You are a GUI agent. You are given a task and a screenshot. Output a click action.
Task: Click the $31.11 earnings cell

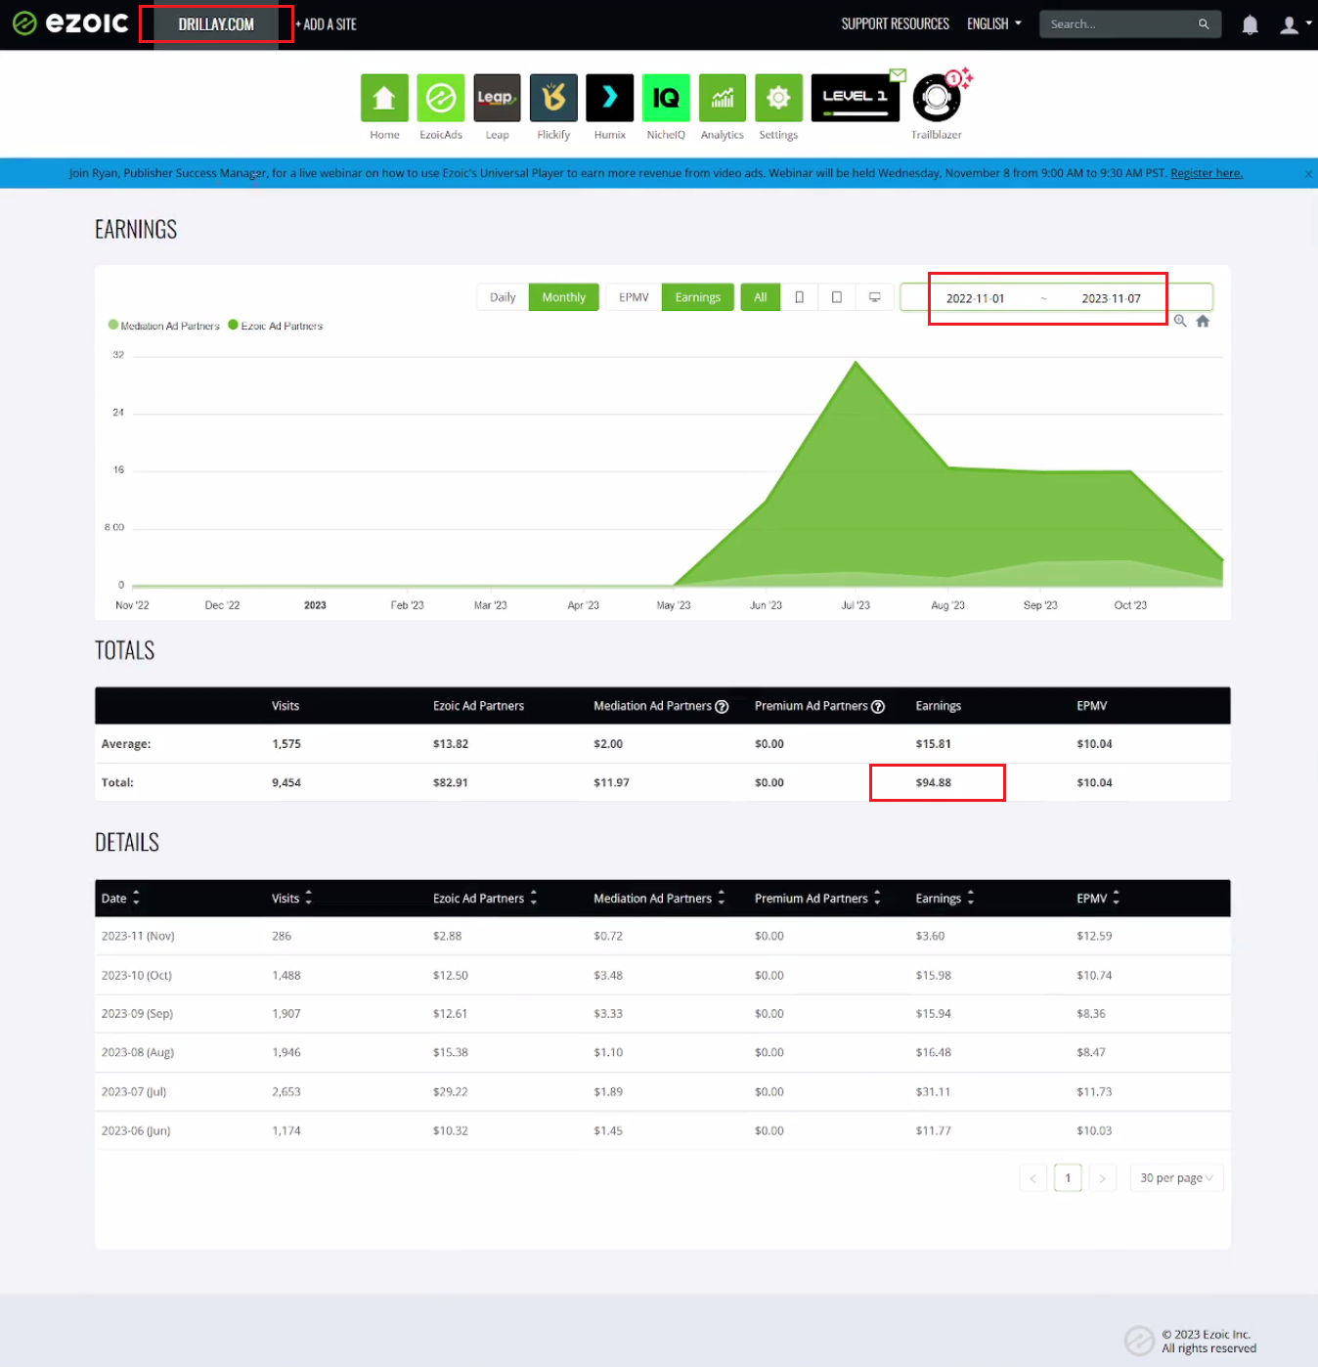coord(933,1092)
